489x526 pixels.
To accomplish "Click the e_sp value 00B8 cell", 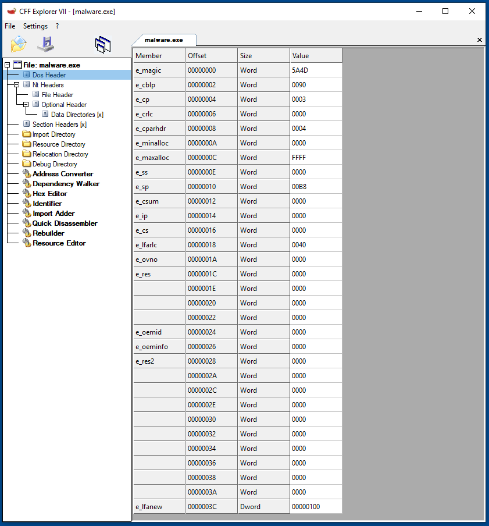I will pos(316,187).
